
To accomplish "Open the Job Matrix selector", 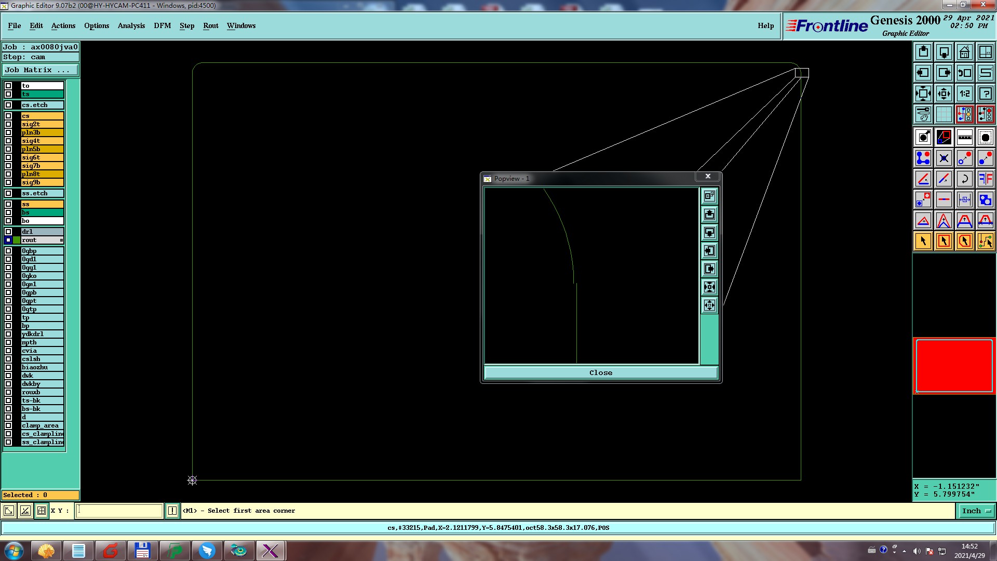I will [x=41, y=70].
